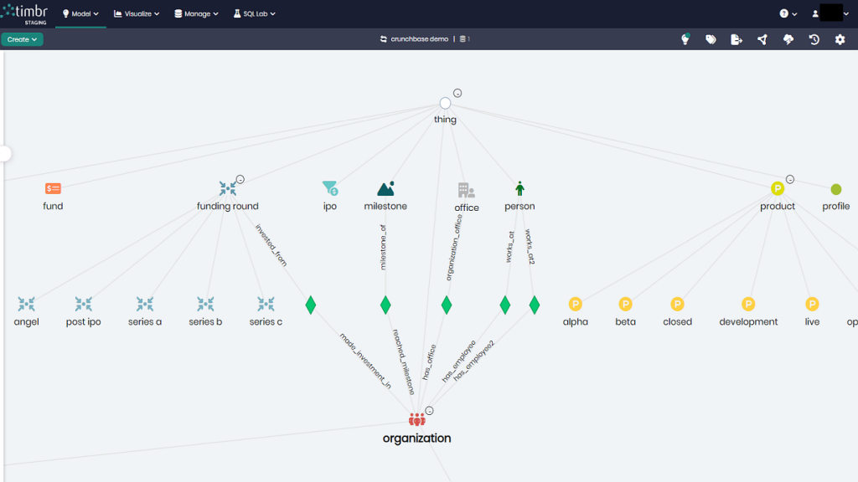Open the Visualize menu
This screenshot has height=482, width=858.
point(137,13)
